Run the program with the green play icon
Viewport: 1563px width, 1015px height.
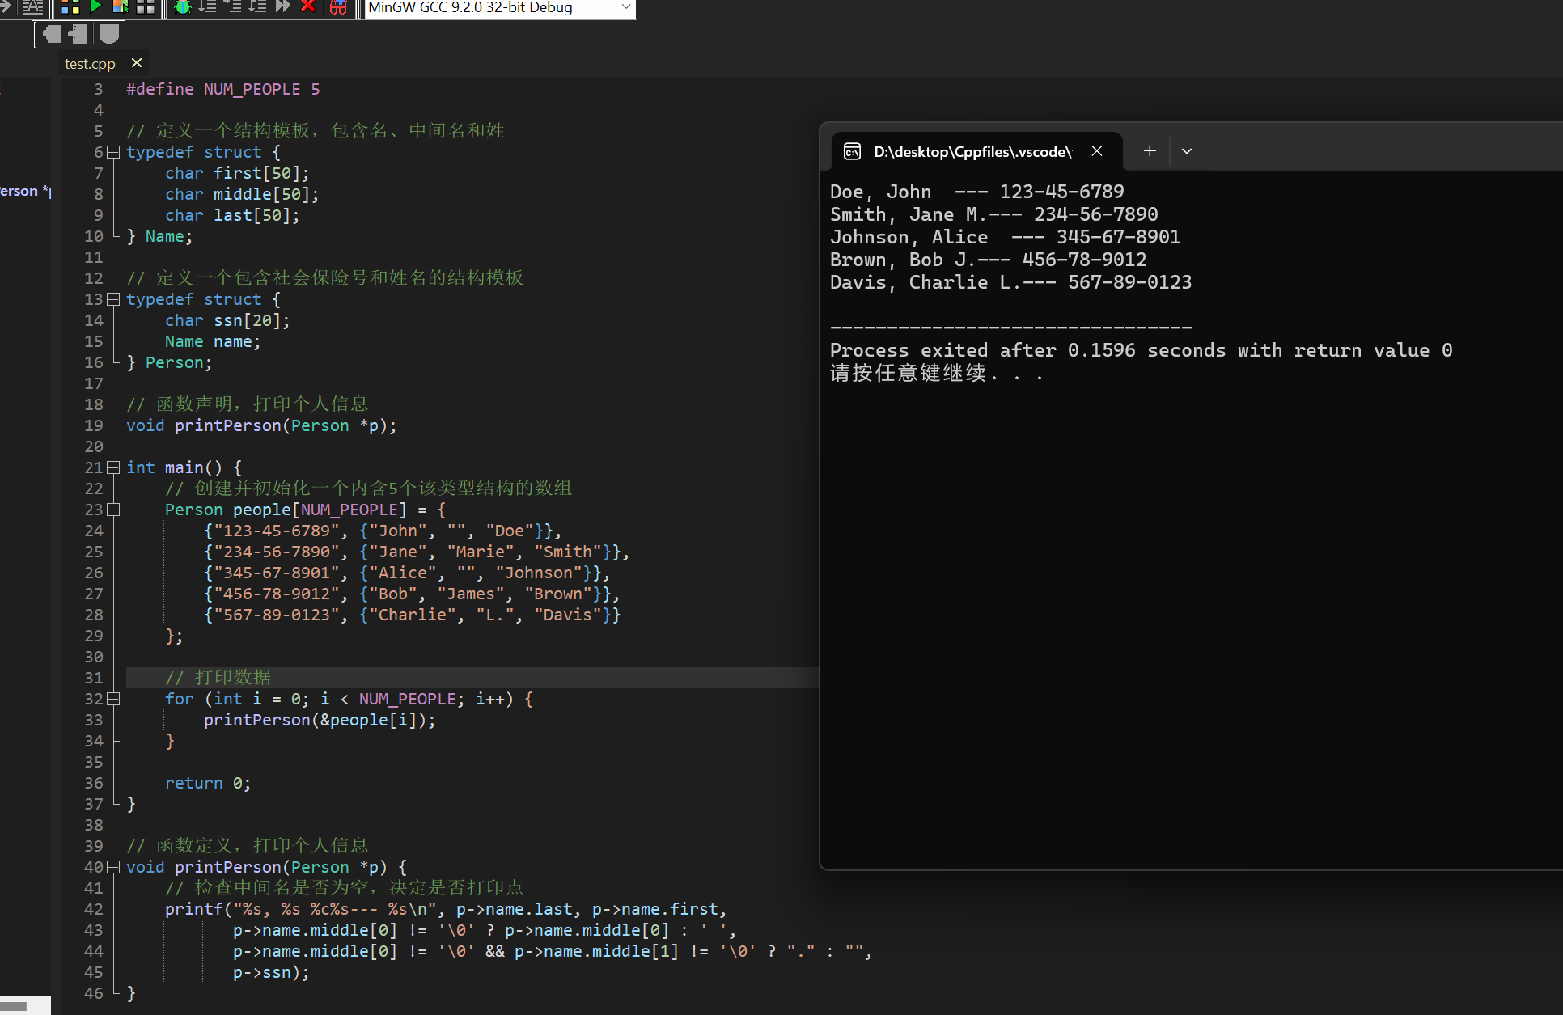tap(95, 6)
